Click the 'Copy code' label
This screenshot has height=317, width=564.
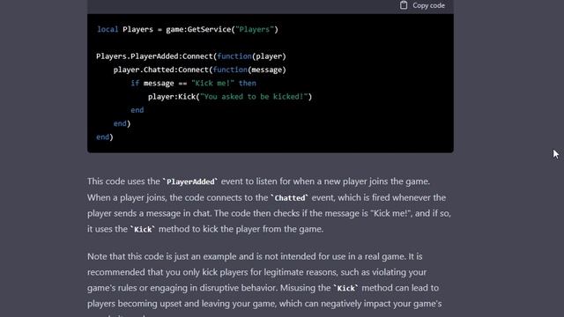coord(428,5)
